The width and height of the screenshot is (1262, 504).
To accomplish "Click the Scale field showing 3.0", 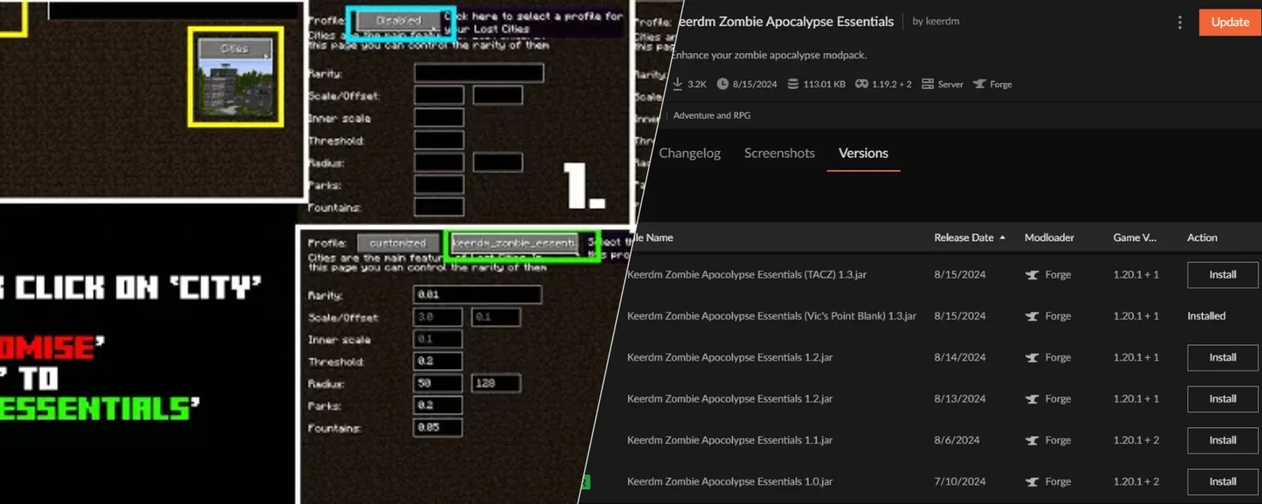I will (438, 317).
